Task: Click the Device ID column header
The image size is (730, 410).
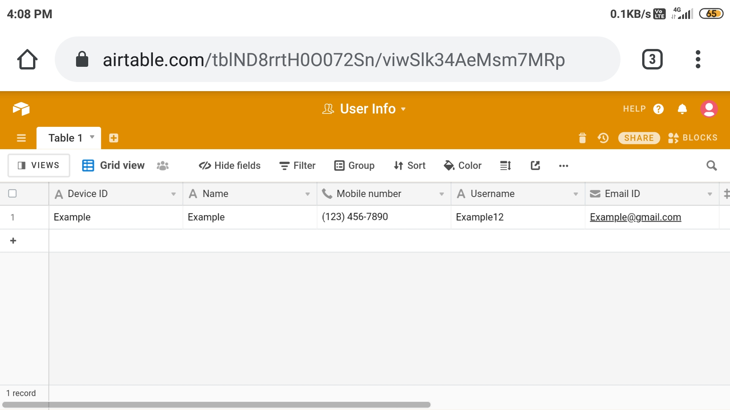Action: point(116,194)
